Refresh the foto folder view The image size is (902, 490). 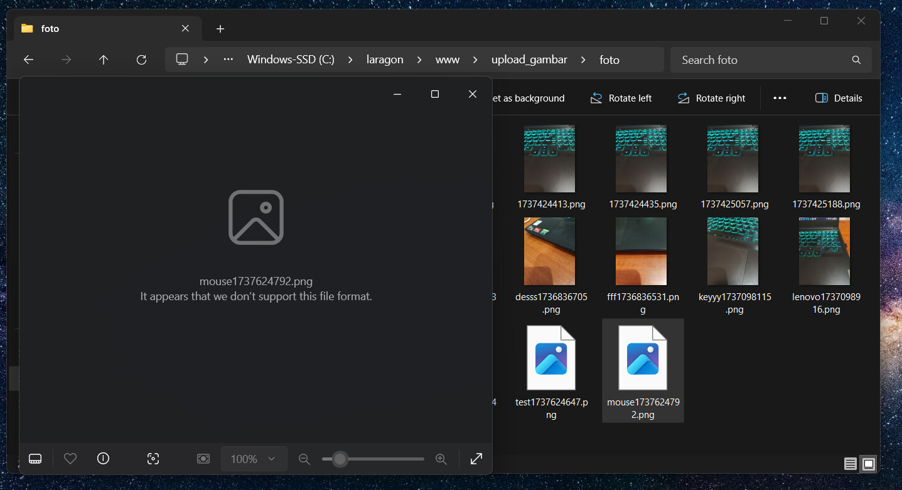(x=141, y=60)
